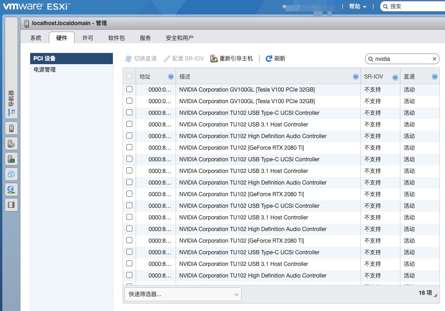Image resolution: width=445 pixels, height=311 pixels.
Task: Click the 重新引导主机 button label
Action: pos(236,59)
